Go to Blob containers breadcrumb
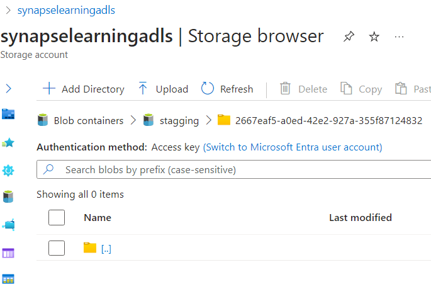 (x=88, y=120)
